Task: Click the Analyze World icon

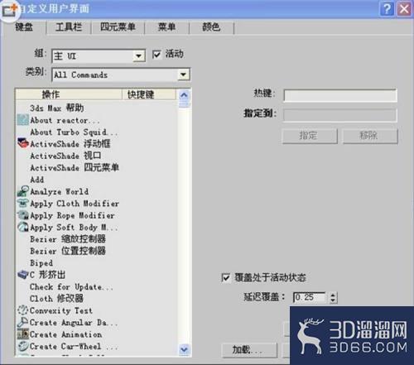Action: pyautogui.click(x=23, y=191)
